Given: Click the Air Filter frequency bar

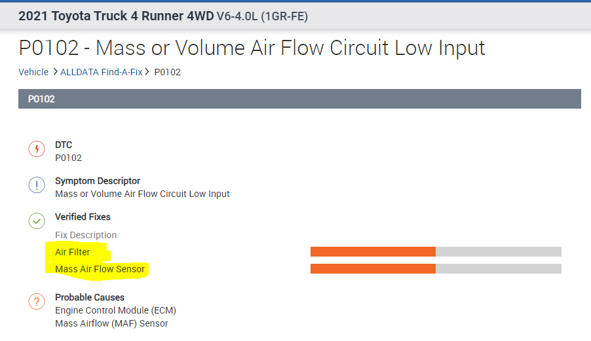Looking at the screenshot, I should pos(435,252).
